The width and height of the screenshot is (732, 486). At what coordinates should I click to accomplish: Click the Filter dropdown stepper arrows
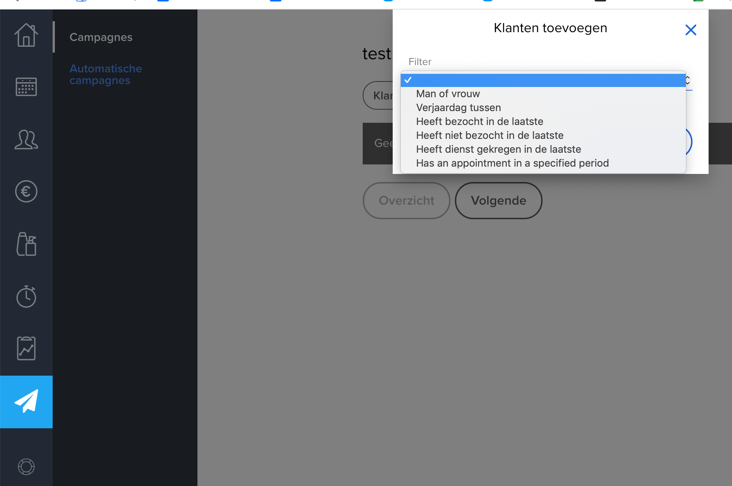tap(688, 80)
